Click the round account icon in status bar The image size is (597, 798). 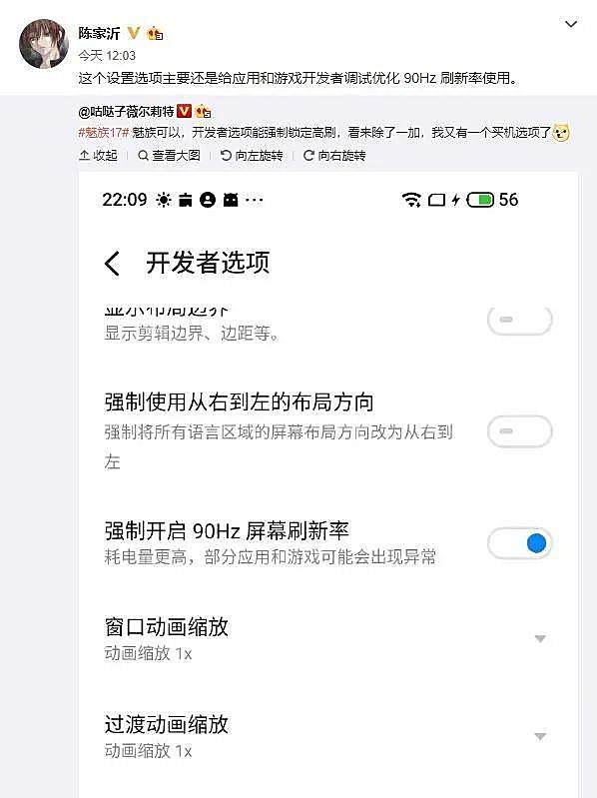[208, 200]
